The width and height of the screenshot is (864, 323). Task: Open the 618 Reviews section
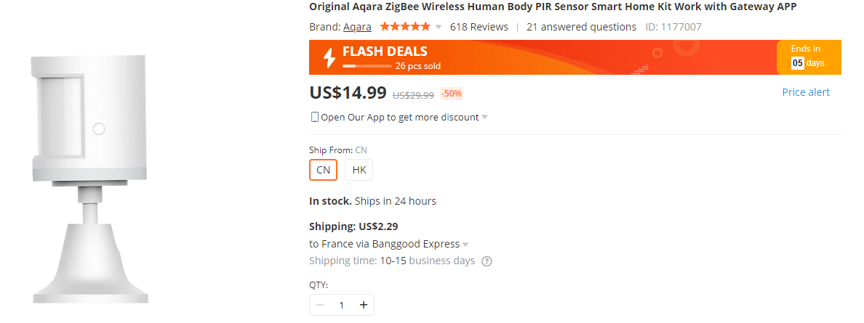(x=479, y=27)
